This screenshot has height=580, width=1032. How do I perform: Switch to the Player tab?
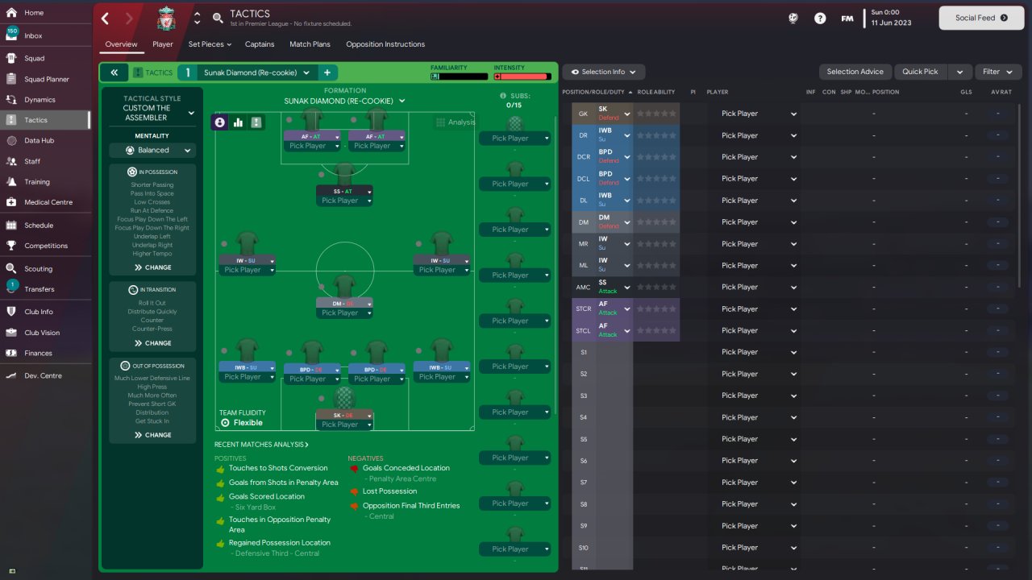163,44
